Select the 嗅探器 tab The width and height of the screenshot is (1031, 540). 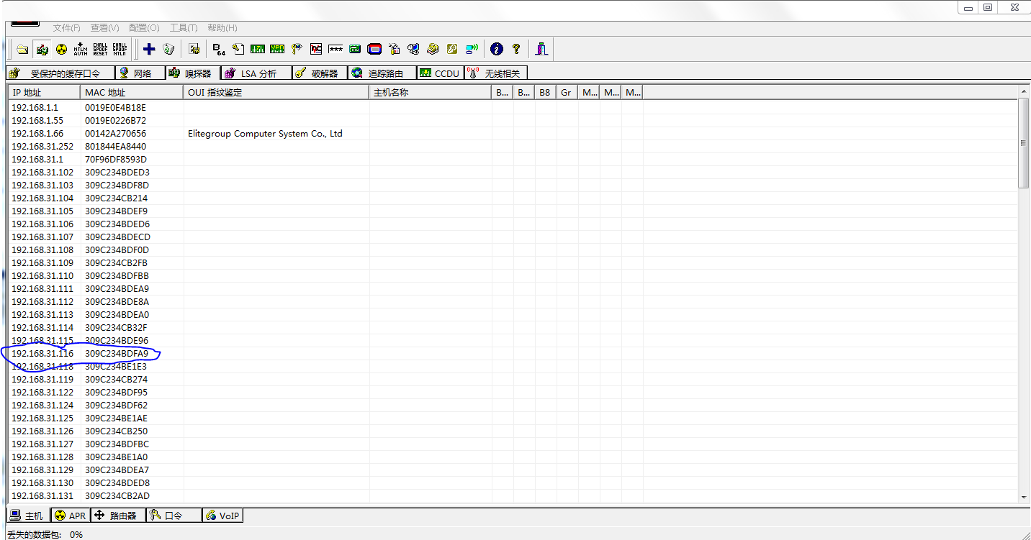[193, 73]
